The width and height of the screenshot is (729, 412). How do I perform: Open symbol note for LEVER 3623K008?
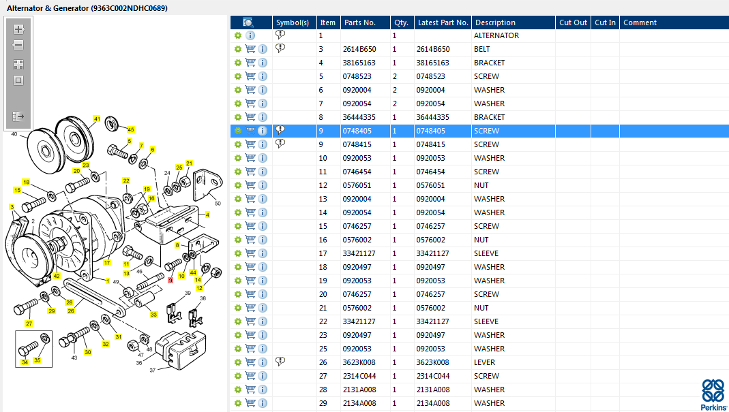[280, 361]
